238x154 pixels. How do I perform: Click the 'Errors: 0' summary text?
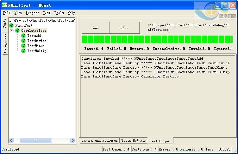point(139,49)
